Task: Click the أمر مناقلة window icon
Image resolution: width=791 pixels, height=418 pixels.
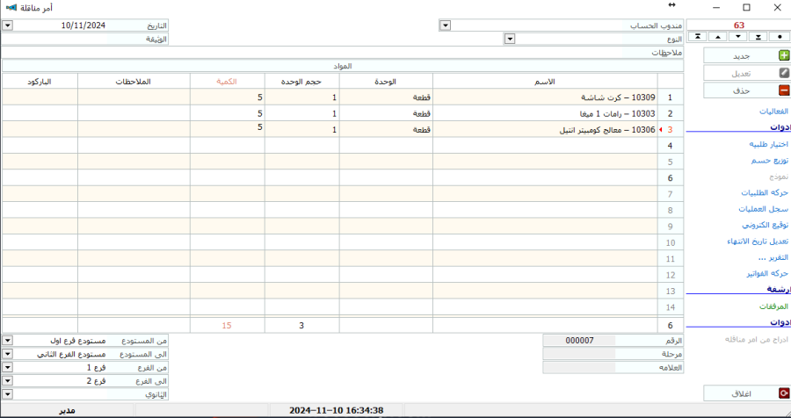Action: [x=11, y=8]
